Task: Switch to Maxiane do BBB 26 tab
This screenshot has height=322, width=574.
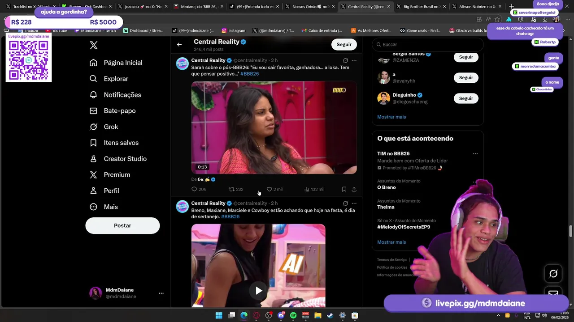Action: [198, 7]
